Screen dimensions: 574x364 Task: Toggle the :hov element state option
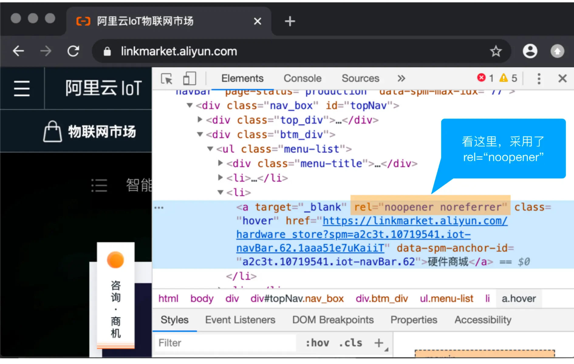point(317,343)
